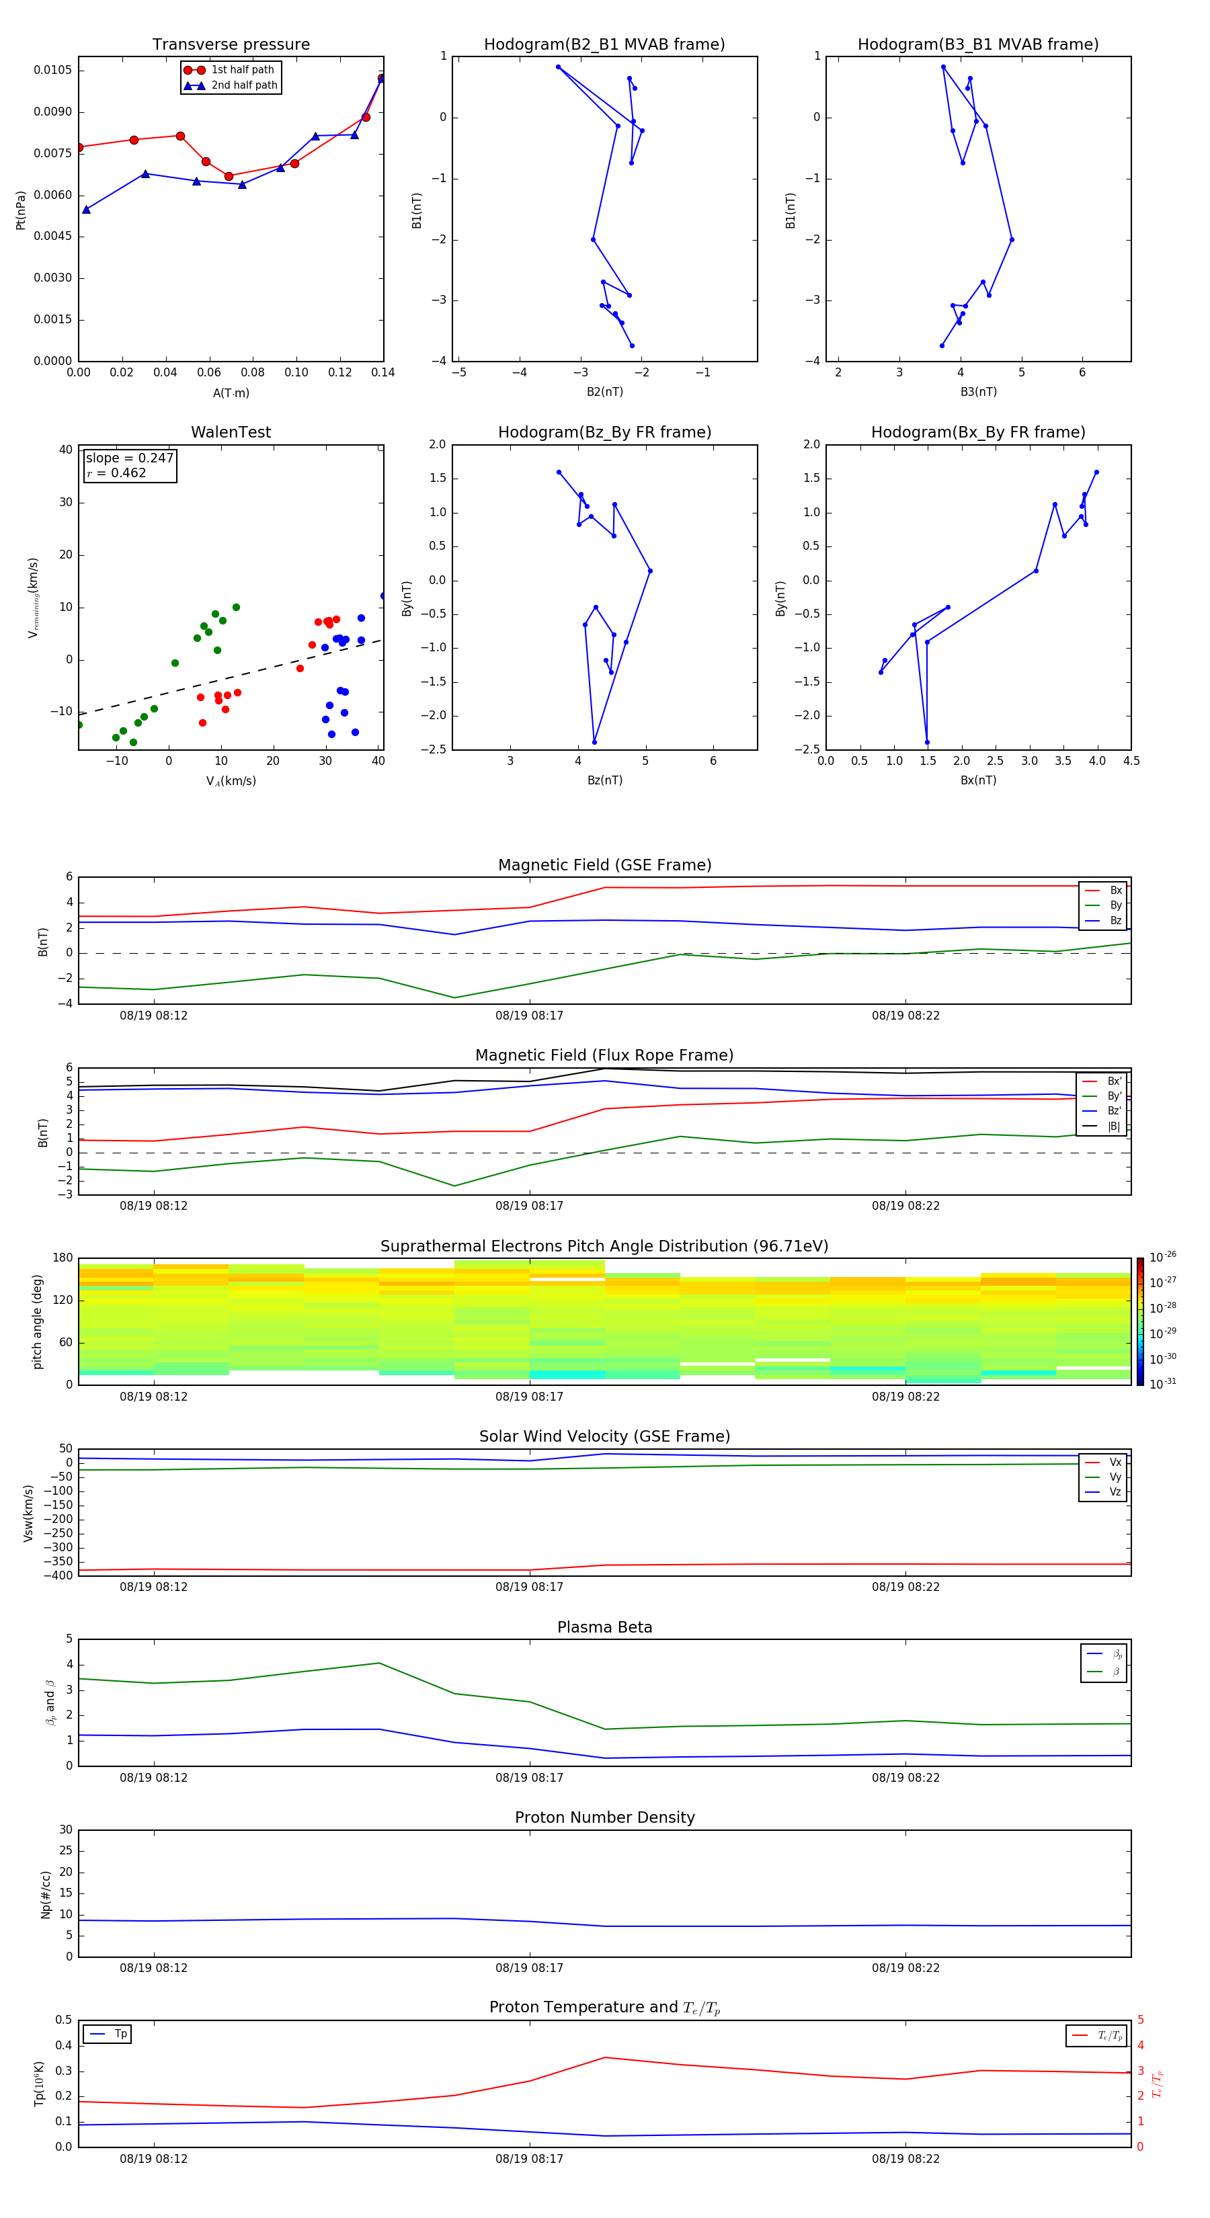Screen dimensions: 1210x2218
Task: Select the Vx legend entry
Action: [x=1104, y=1462]
